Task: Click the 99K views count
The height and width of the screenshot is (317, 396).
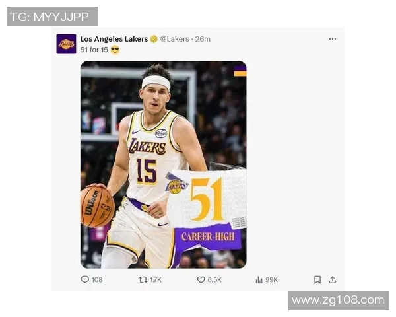Action: click(x=271, y=280)
